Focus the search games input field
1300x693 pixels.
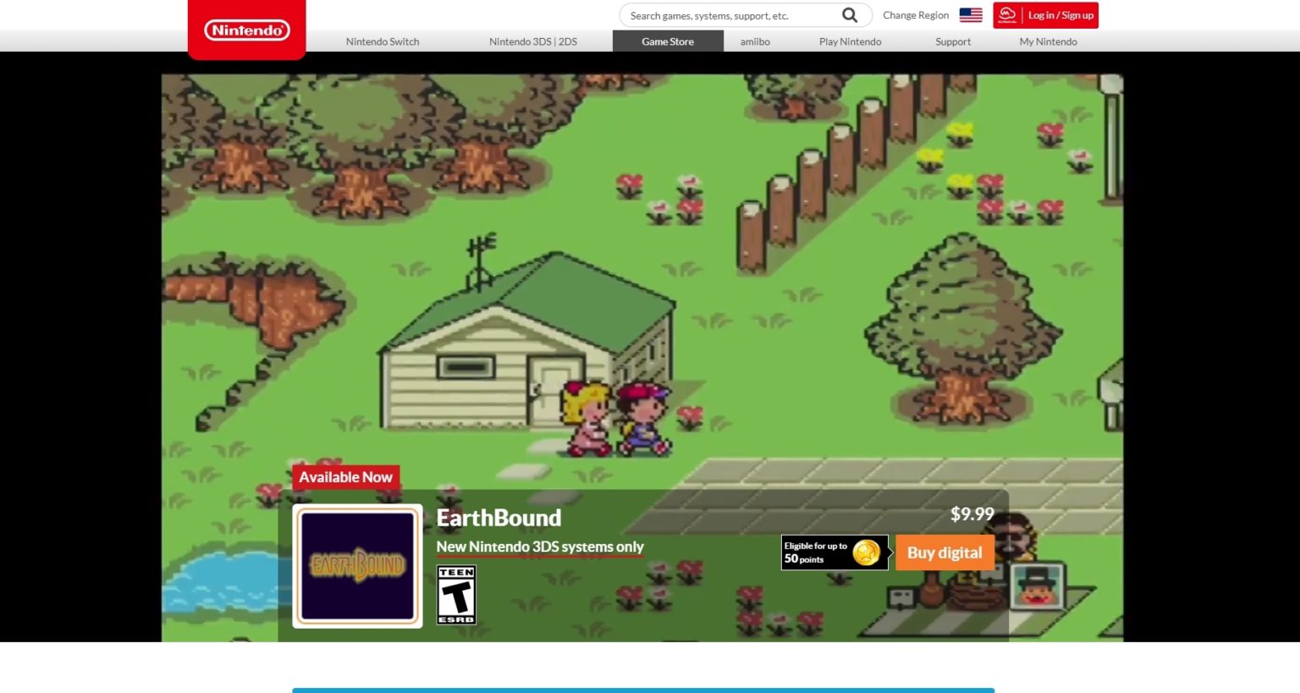(x=732, y=15)
